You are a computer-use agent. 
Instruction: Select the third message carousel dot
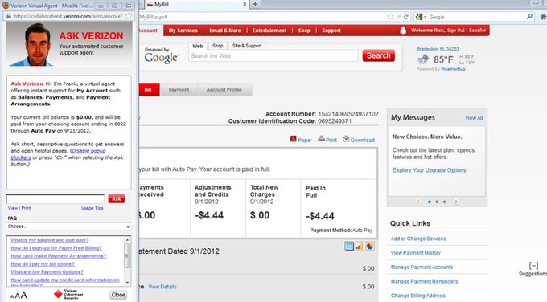(444, 202)
